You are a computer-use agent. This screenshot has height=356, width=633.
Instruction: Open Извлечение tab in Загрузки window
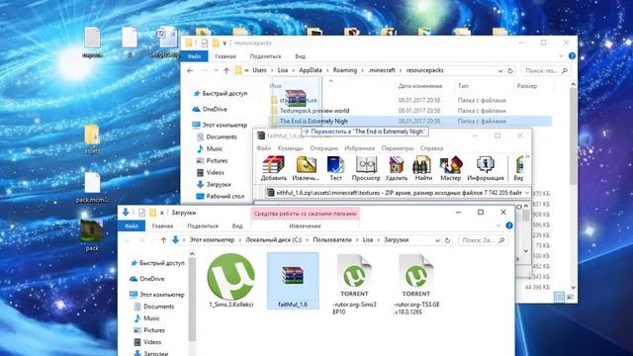click(305, 226)
